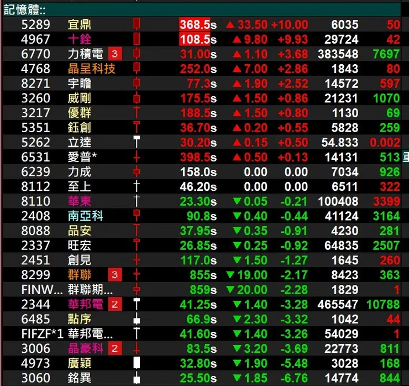Click the candlestick icon for 6485 點序
Image resolution: width=409 pixels, height=386 pixels.
[137, 319]
